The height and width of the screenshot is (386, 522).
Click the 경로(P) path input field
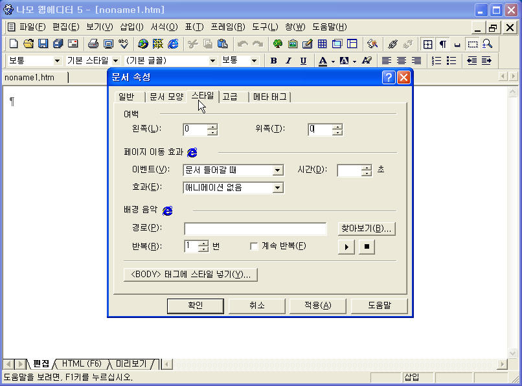[x=255, y=229]
